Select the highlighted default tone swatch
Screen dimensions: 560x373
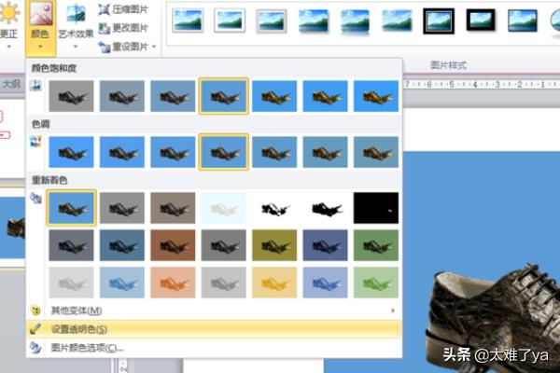coord(224,152)
